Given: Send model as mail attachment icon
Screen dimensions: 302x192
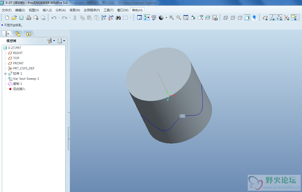Looking at the screenshot, I should tap(36, 18).
